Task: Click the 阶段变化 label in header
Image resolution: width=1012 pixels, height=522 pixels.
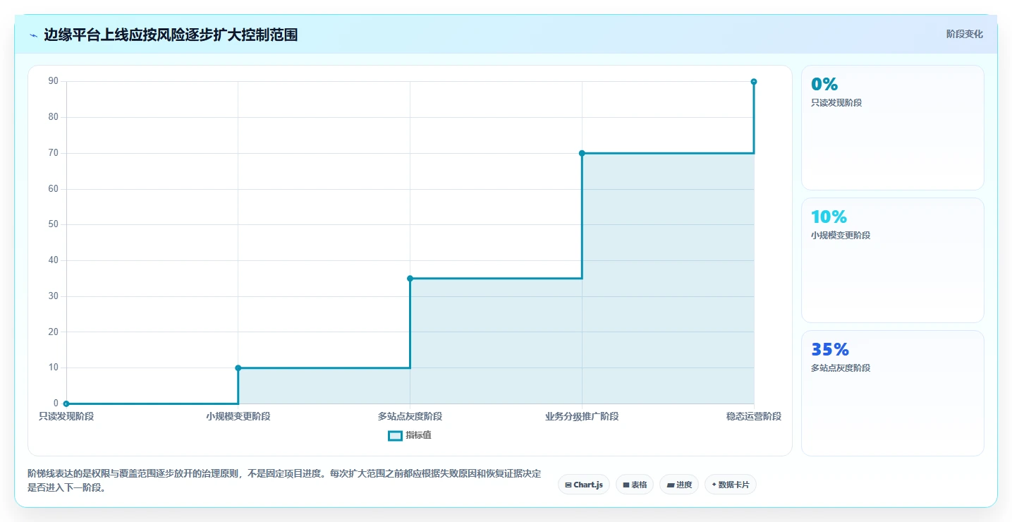Action: pos(965,35)
